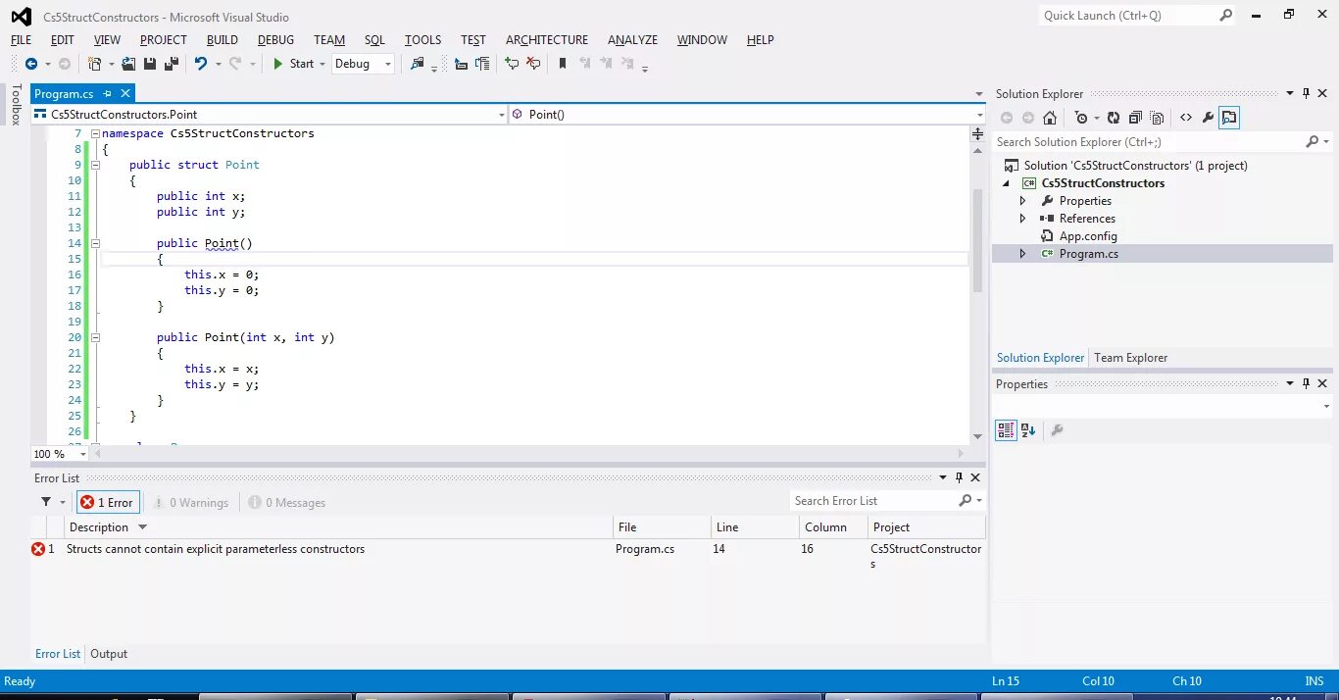Select the Solution 'Cs5StructConstructors' root node
This screenshot has height=700, width=1339.
coord(1136,166)
